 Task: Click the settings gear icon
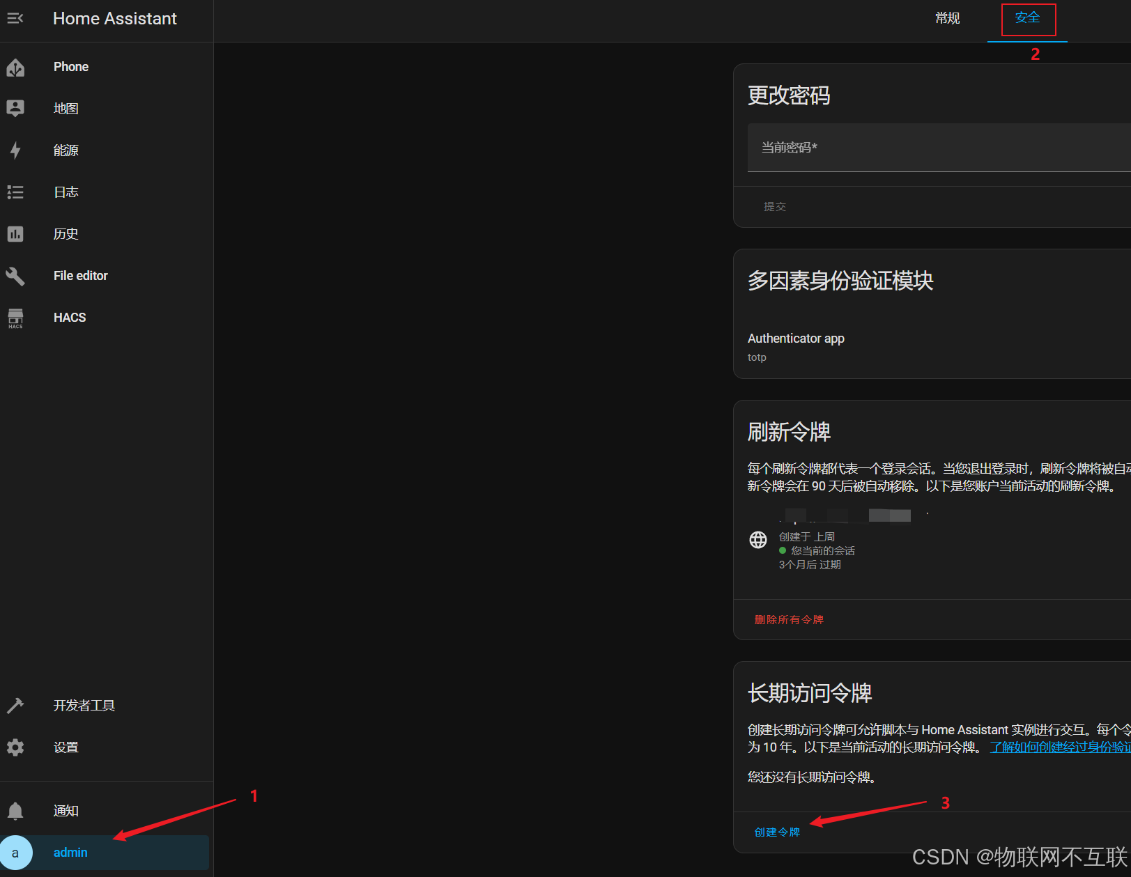click(15, 747)
